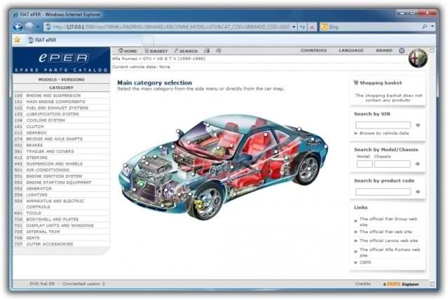Click the Shopping basket cart icon
This screenshot has width=448, height=300.
click(355, 83)
